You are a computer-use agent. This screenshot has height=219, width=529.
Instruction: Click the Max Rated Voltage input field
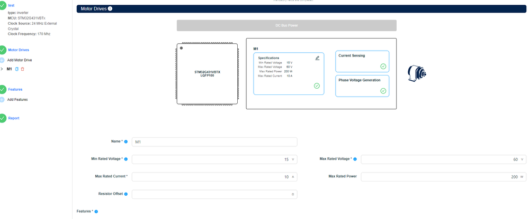[x=443, y=159]
